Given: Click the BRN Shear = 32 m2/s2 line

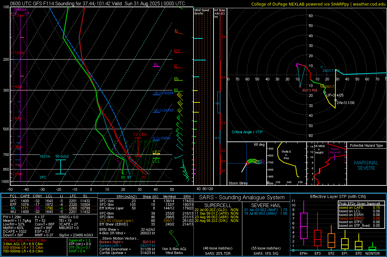Looking at the screenshot, I should 127,229.
